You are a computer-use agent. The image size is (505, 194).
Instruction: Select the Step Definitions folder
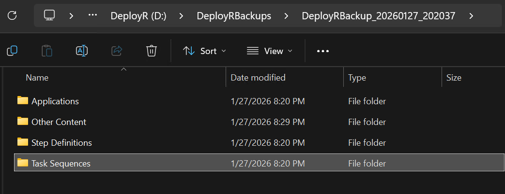click(x=61, y=143)
